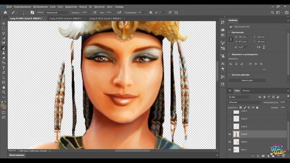Toggle lock image pixels brush icon

coord(245,107)
